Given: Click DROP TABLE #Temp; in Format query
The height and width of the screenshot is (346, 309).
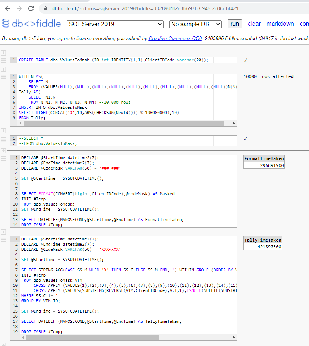Looking at the screenshot, I should coord(42,225).
